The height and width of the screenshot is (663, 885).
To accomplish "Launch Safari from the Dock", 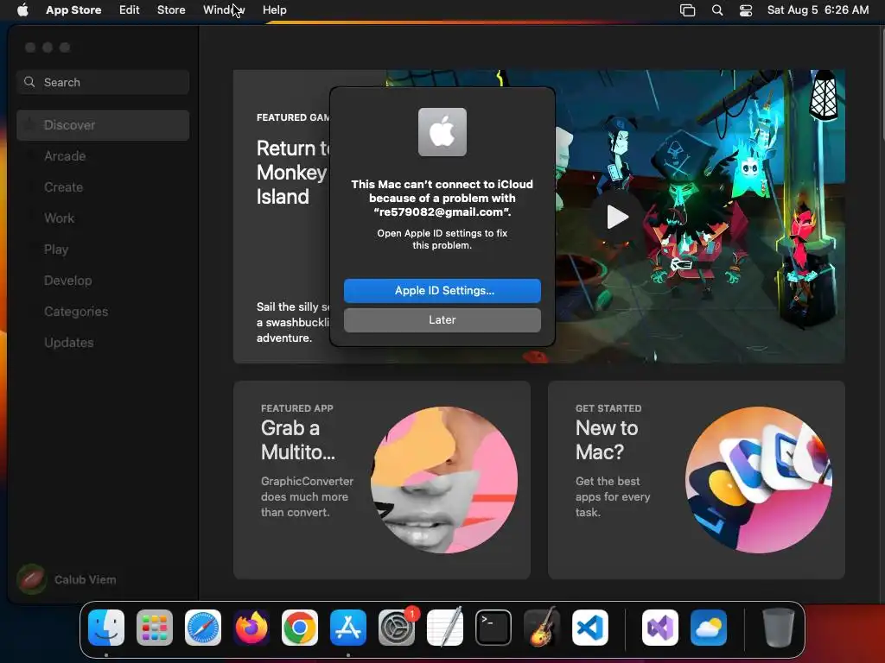I will (202, 628).
